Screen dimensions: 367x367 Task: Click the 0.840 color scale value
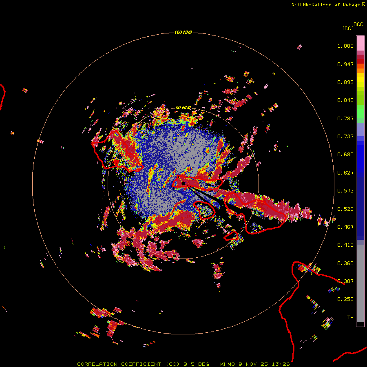(345, 100)
